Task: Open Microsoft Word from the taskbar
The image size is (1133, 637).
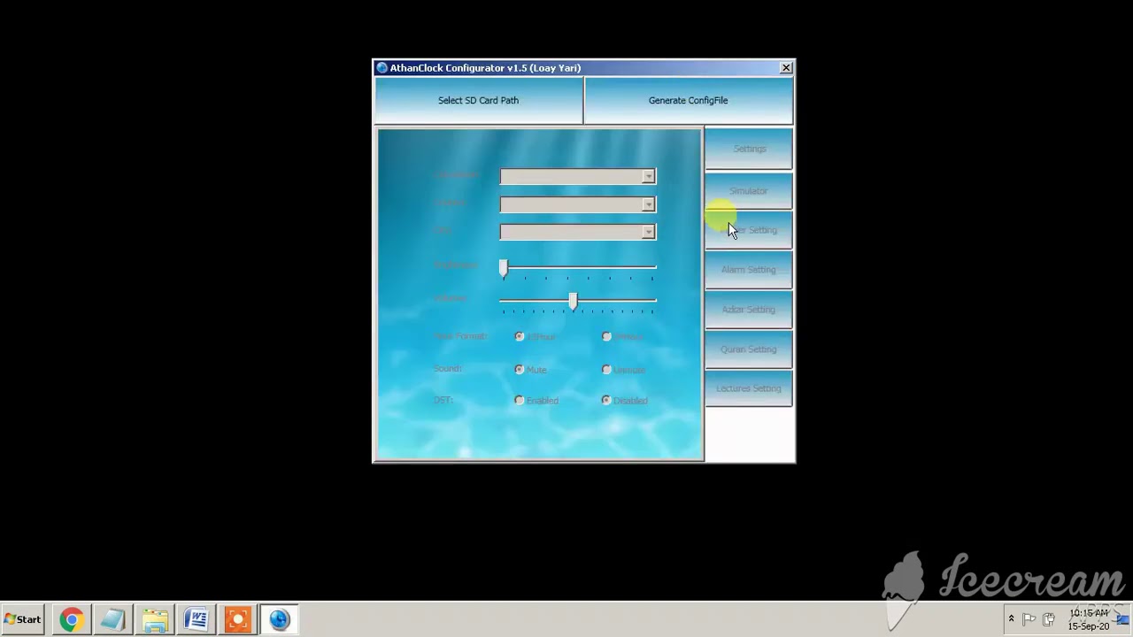Action: [196, 619]
